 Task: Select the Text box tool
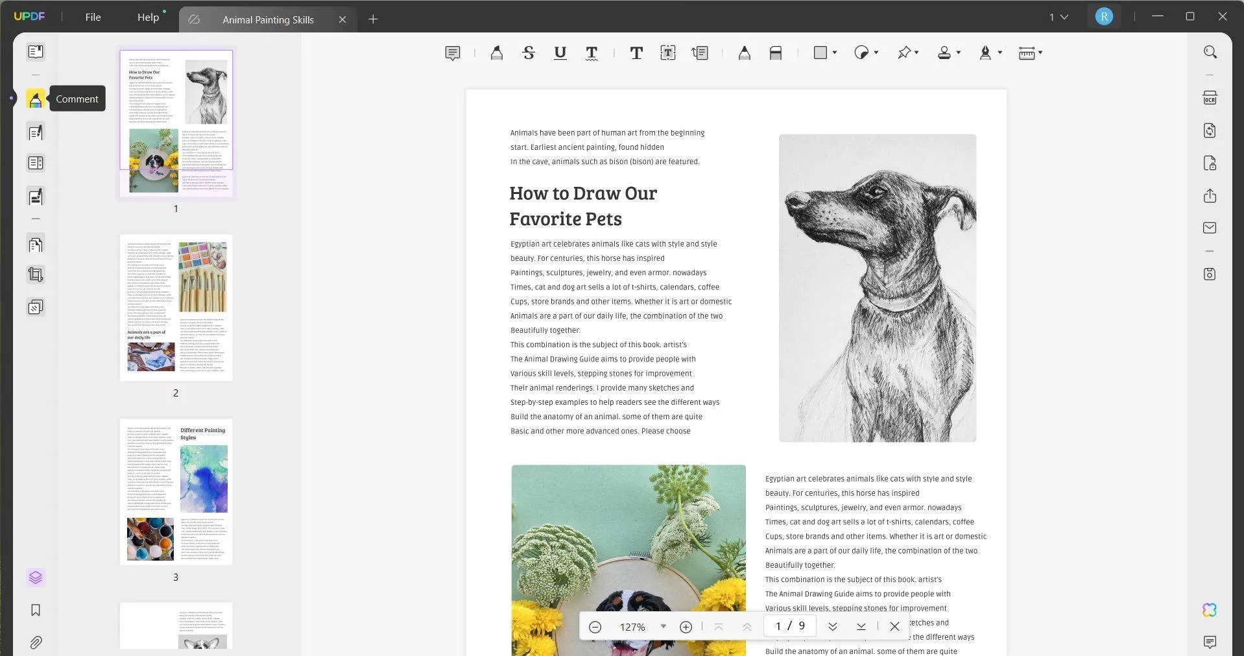coord(668,53)
